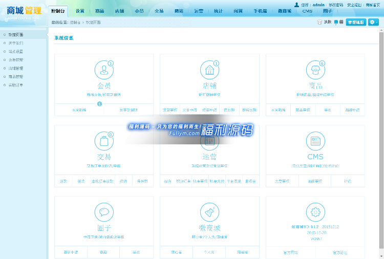Switch to the 控制台 console tab
This screenshot has height=259, width=384.
[x=58, y=11]
